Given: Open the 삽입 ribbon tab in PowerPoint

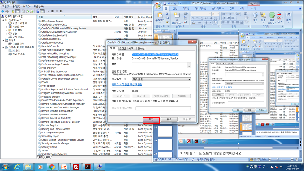Looking at the screenshot, I should (x=175, y=9).
